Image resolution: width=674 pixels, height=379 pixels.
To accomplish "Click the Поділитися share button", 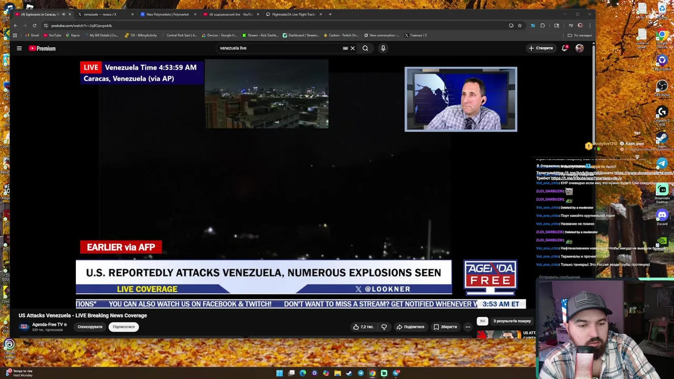I will pyautogui.click(x=410, y=327).
